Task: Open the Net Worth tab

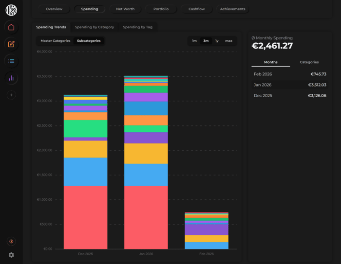Action: click(125, 9)
